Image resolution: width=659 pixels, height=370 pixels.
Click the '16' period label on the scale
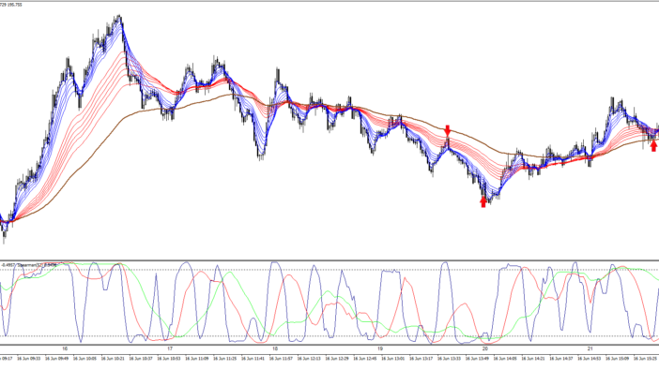(x=65, y=348)
